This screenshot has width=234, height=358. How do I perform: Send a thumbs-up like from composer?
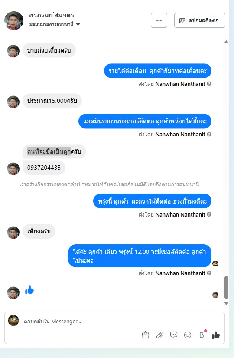[x=215, y=335]
